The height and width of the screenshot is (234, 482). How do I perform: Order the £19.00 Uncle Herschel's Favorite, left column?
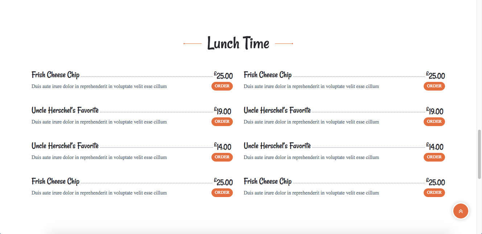click(x=222, y=122)
